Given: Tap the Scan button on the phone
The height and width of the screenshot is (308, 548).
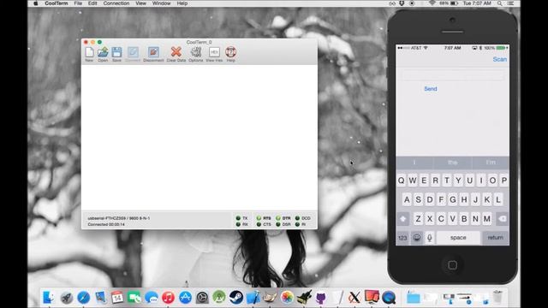Looking at the screenshot, I should click(x=500, y=59).
